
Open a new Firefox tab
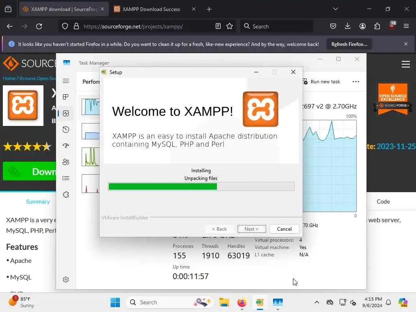click(x=209, y=9)
